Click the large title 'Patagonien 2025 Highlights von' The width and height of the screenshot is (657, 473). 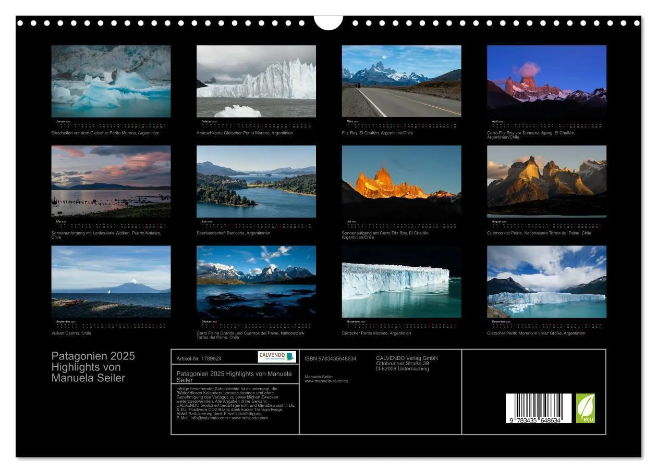pos(93,362)
